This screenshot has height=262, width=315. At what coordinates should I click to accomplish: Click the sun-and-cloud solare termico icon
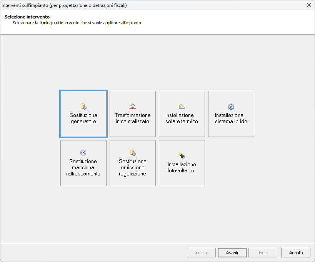[182, 107]
